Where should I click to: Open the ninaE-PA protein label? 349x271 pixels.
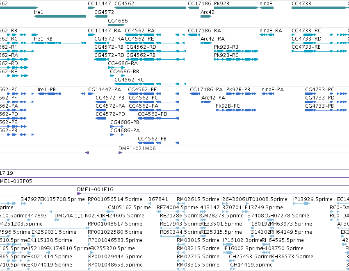click(273, 90)
